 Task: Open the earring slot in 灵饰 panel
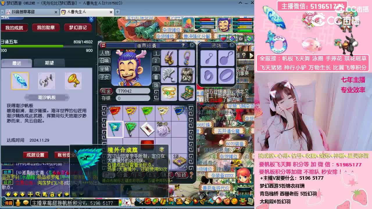[208, 58]
